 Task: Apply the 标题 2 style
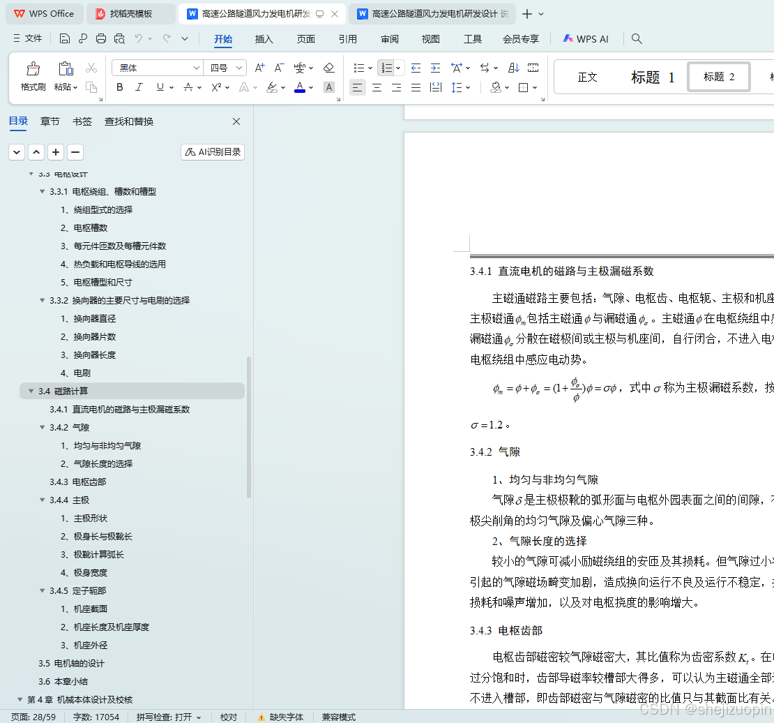(719, 77)
